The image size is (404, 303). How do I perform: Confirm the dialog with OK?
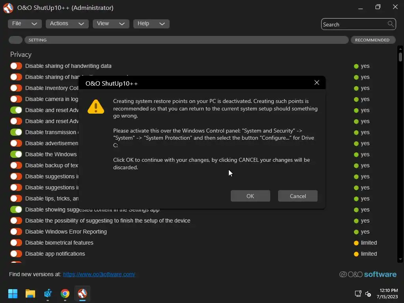point(251,196)
